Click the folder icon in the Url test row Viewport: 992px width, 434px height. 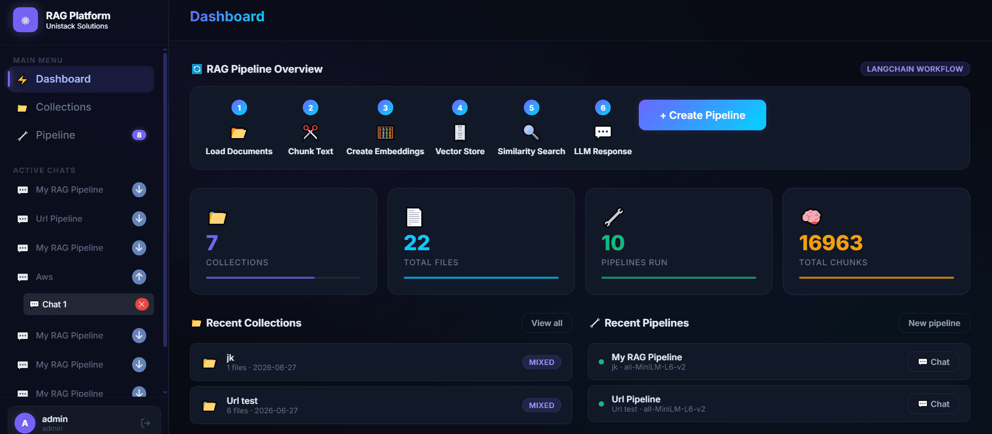pyautogui.click(x=210, y=406)
